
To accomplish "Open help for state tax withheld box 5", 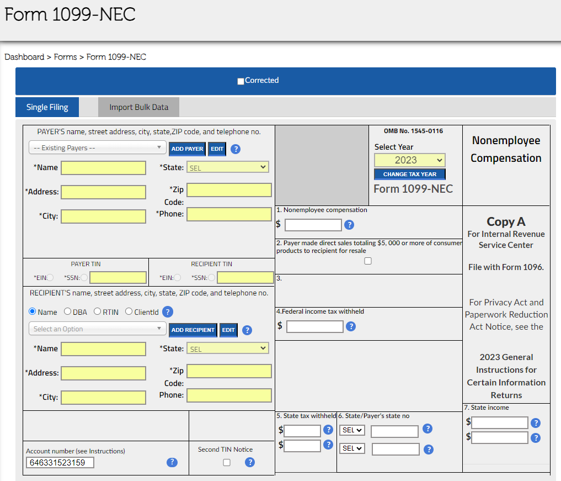I will 329,429.
